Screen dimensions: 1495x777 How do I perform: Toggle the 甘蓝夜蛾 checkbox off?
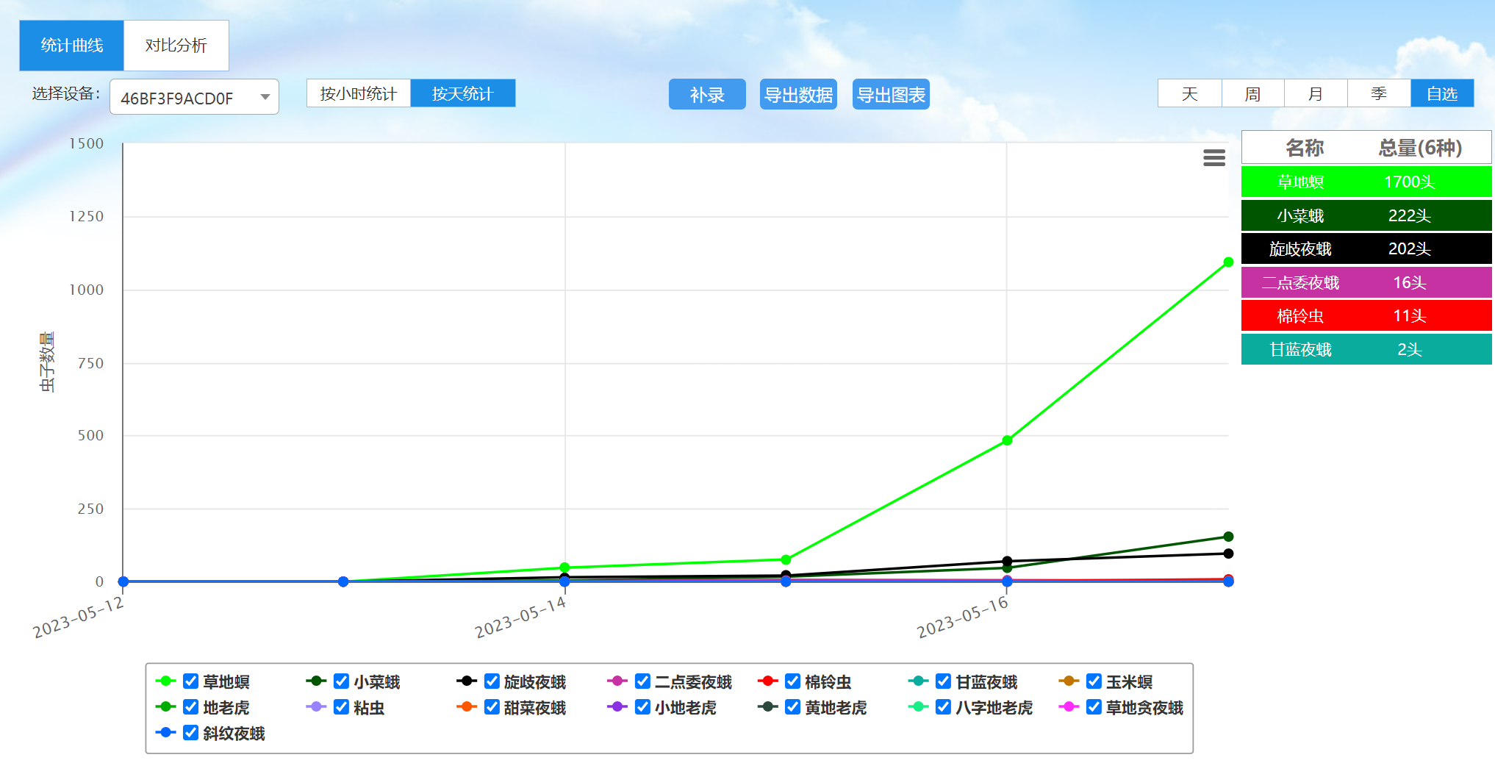[943, 681]
